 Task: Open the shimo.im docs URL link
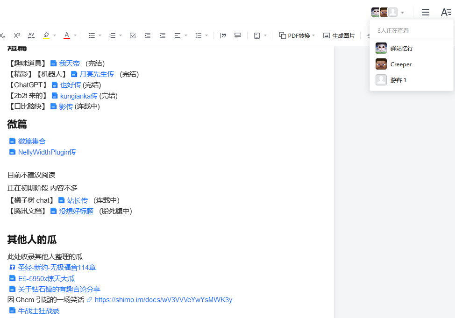(163, 300)
